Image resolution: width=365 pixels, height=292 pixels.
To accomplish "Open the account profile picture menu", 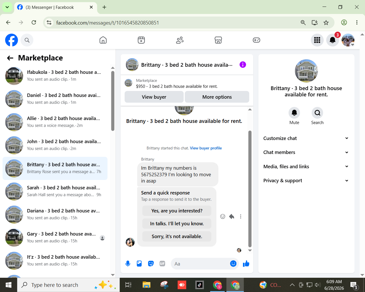I will point(348,40).
